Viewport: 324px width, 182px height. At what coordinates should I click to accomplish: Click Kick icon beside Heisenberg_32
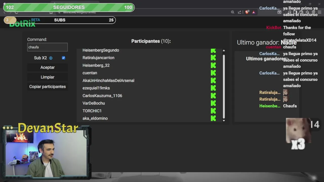tap(213, 65)
